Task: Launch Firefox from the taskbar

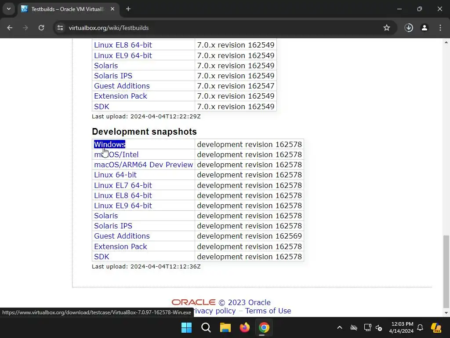Action: (x=244, y=327)
